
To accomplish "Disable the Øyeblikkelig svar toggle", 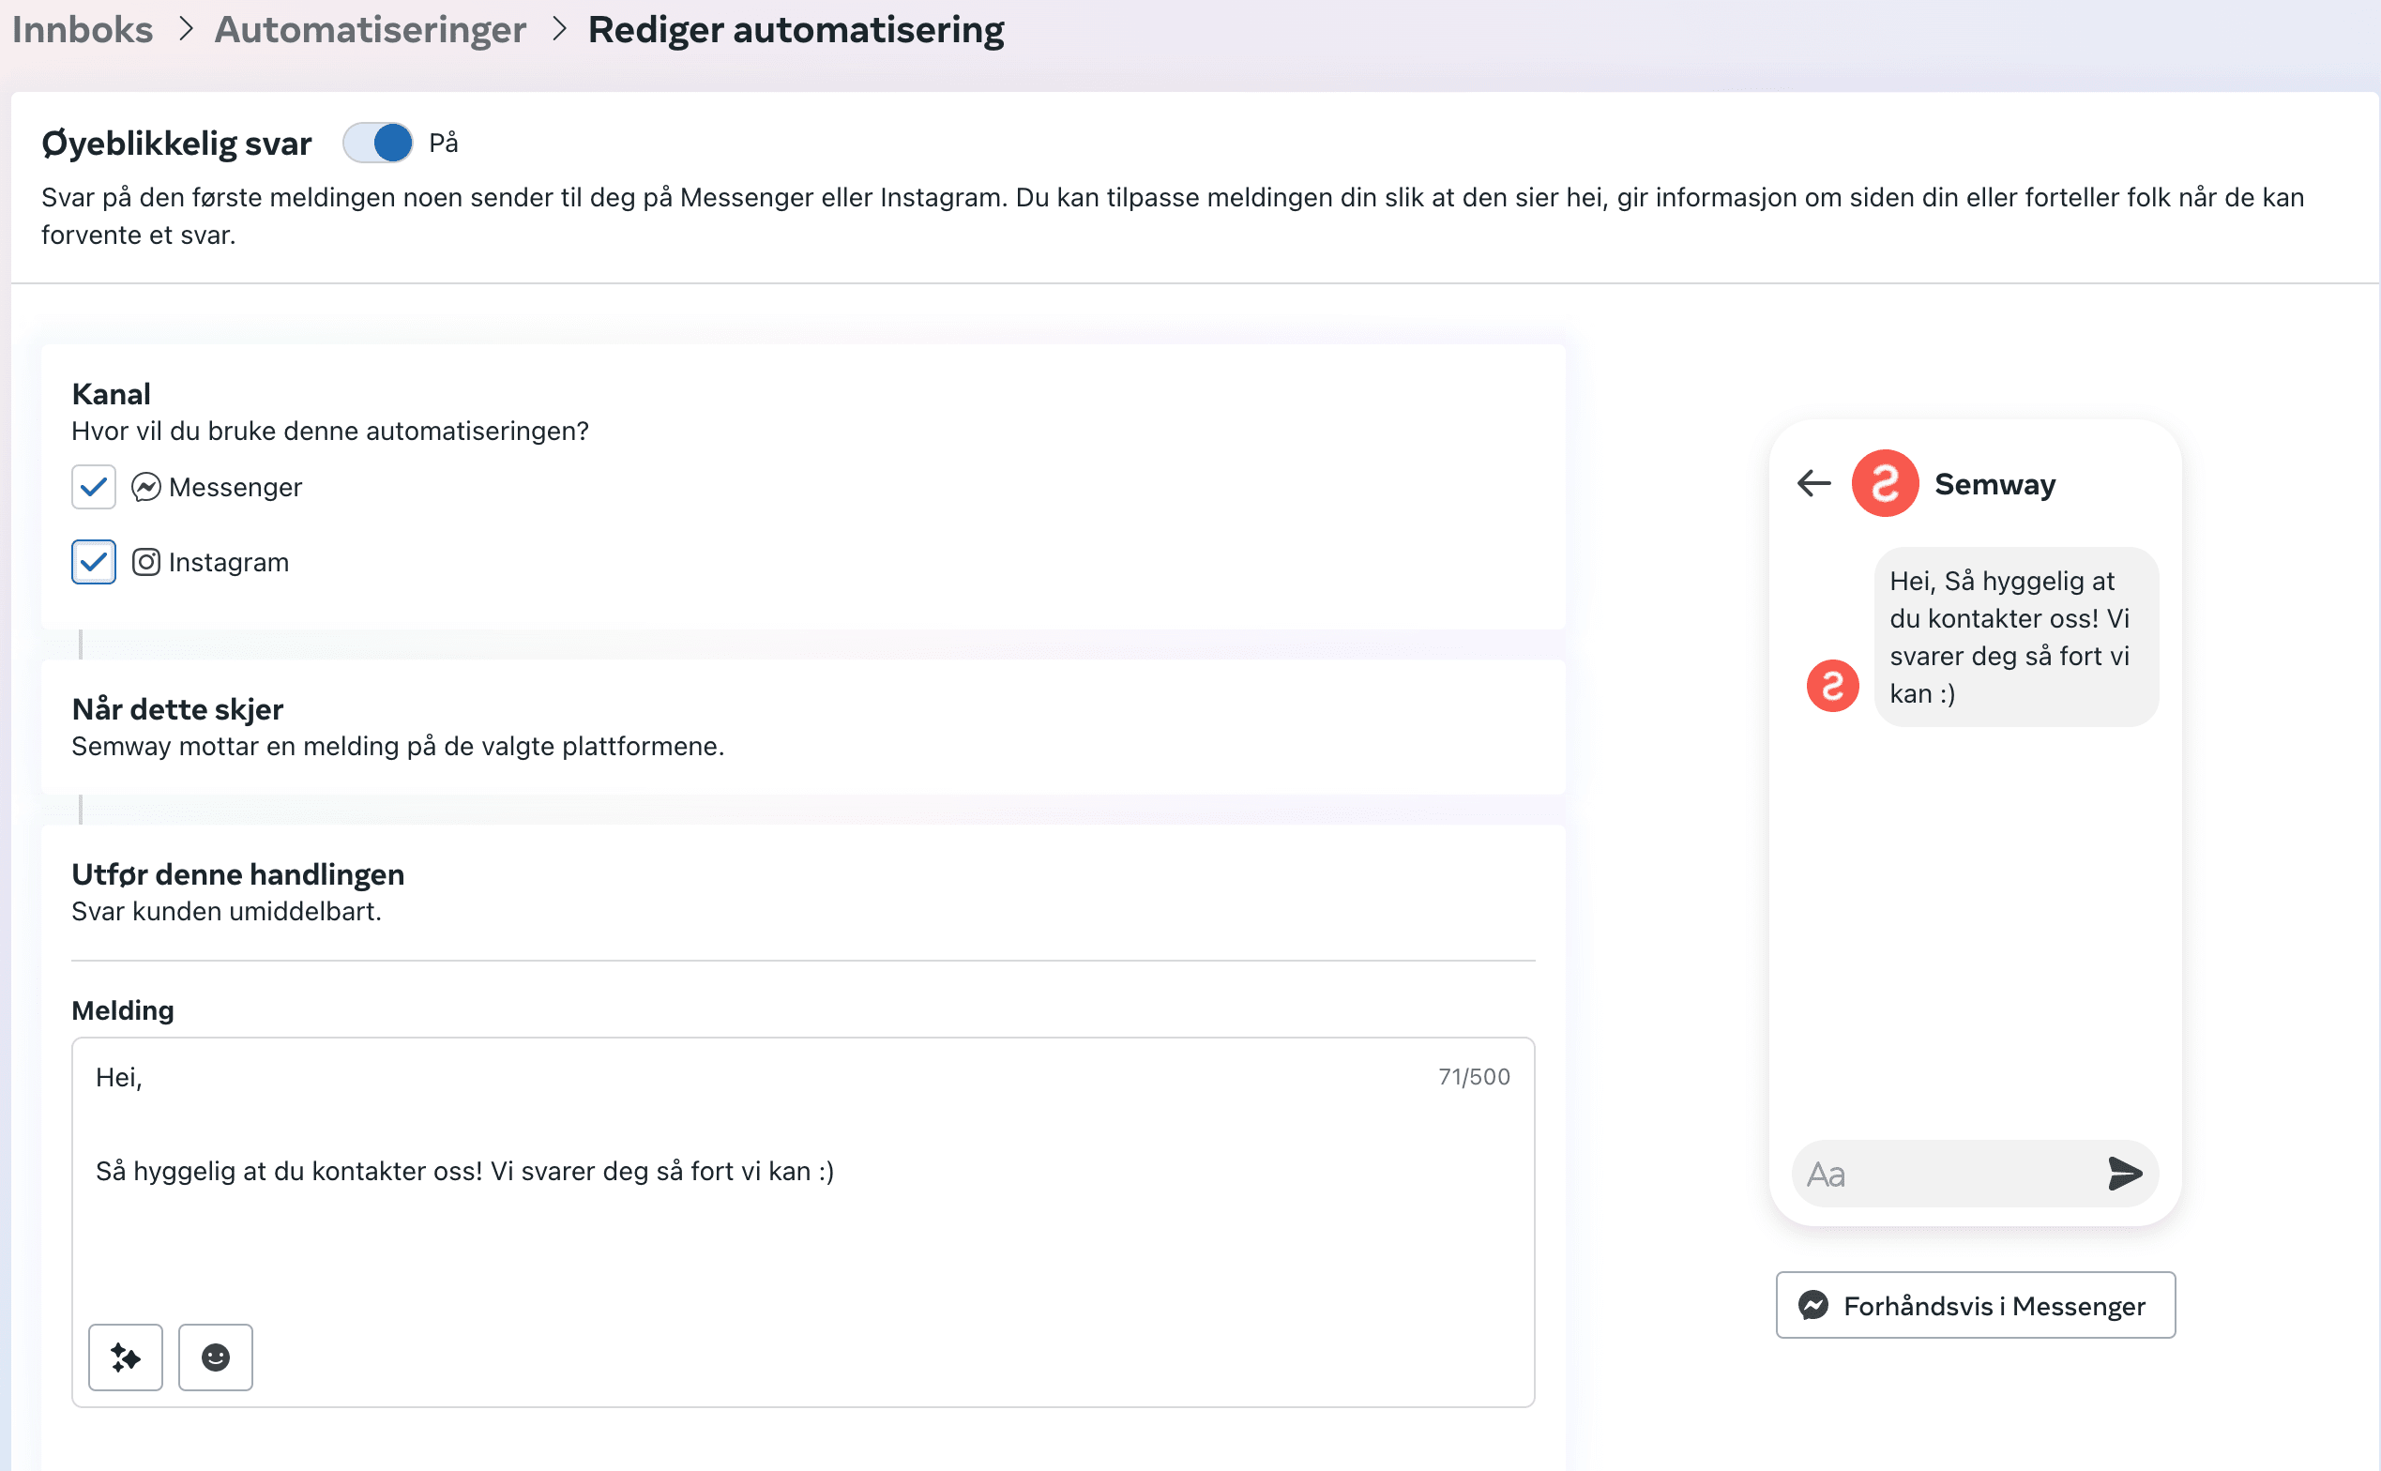I will tap(379, 142).
